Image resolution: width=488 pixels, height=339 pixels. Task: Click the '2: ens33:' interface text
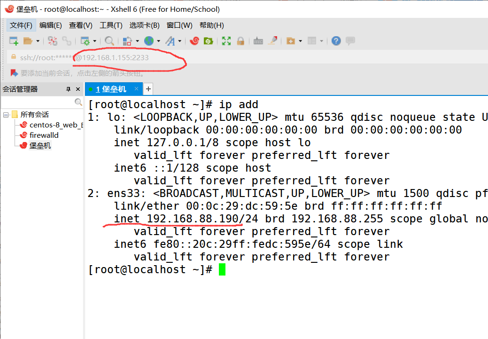(116, 194)
